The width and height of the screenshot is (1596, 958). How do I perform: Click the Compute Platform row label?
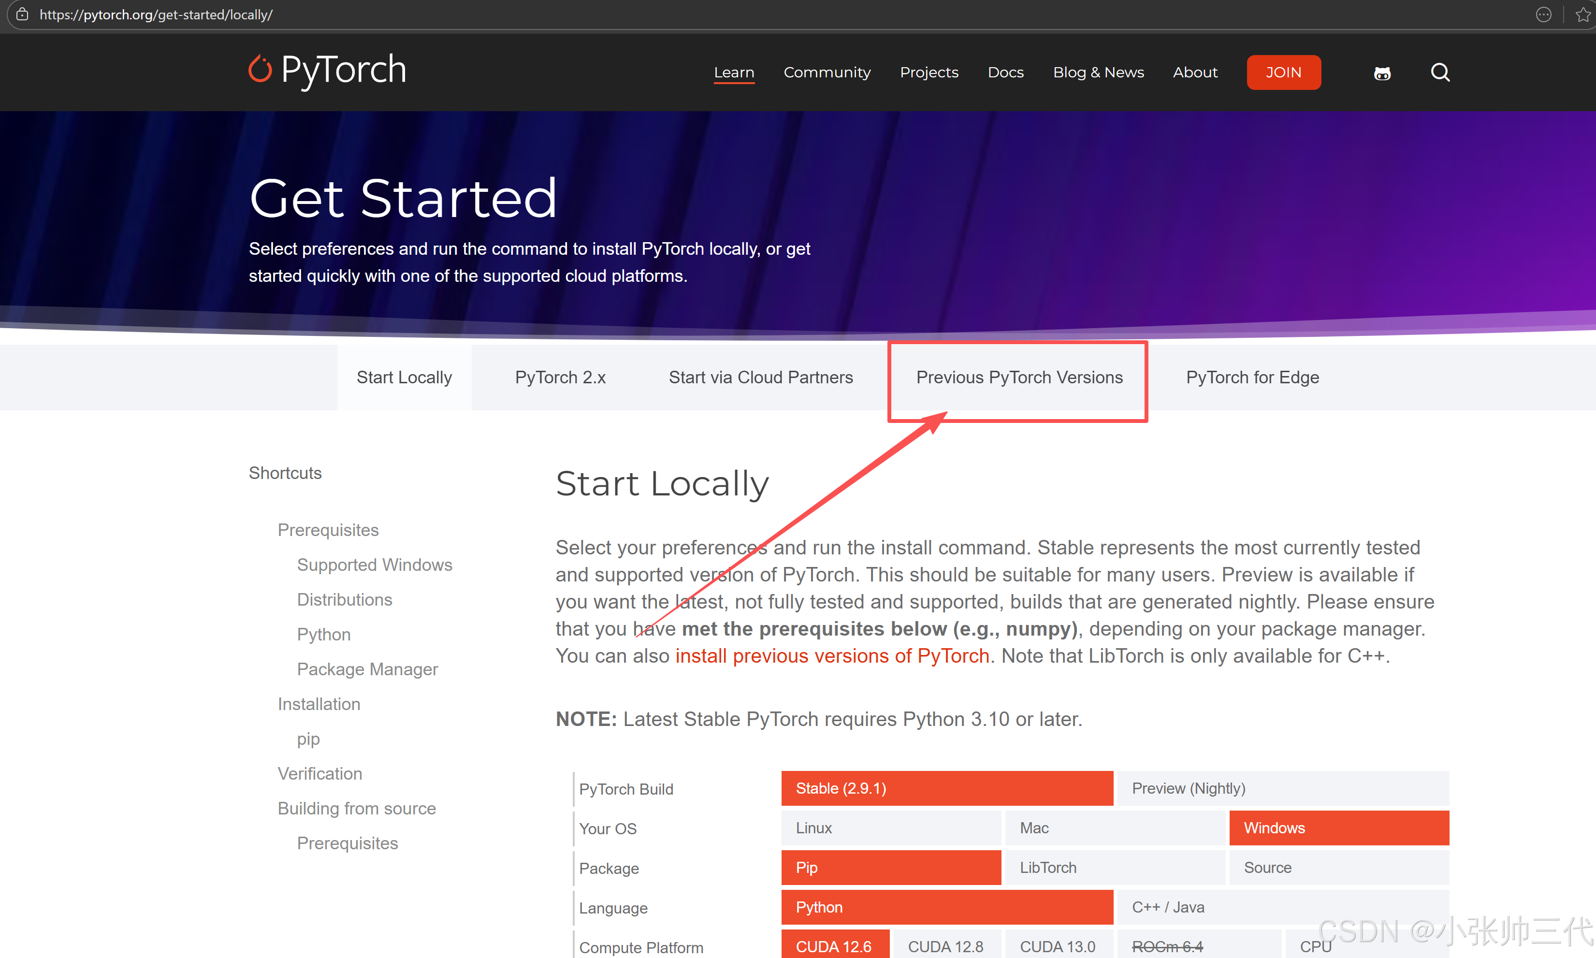coord(641,948)
